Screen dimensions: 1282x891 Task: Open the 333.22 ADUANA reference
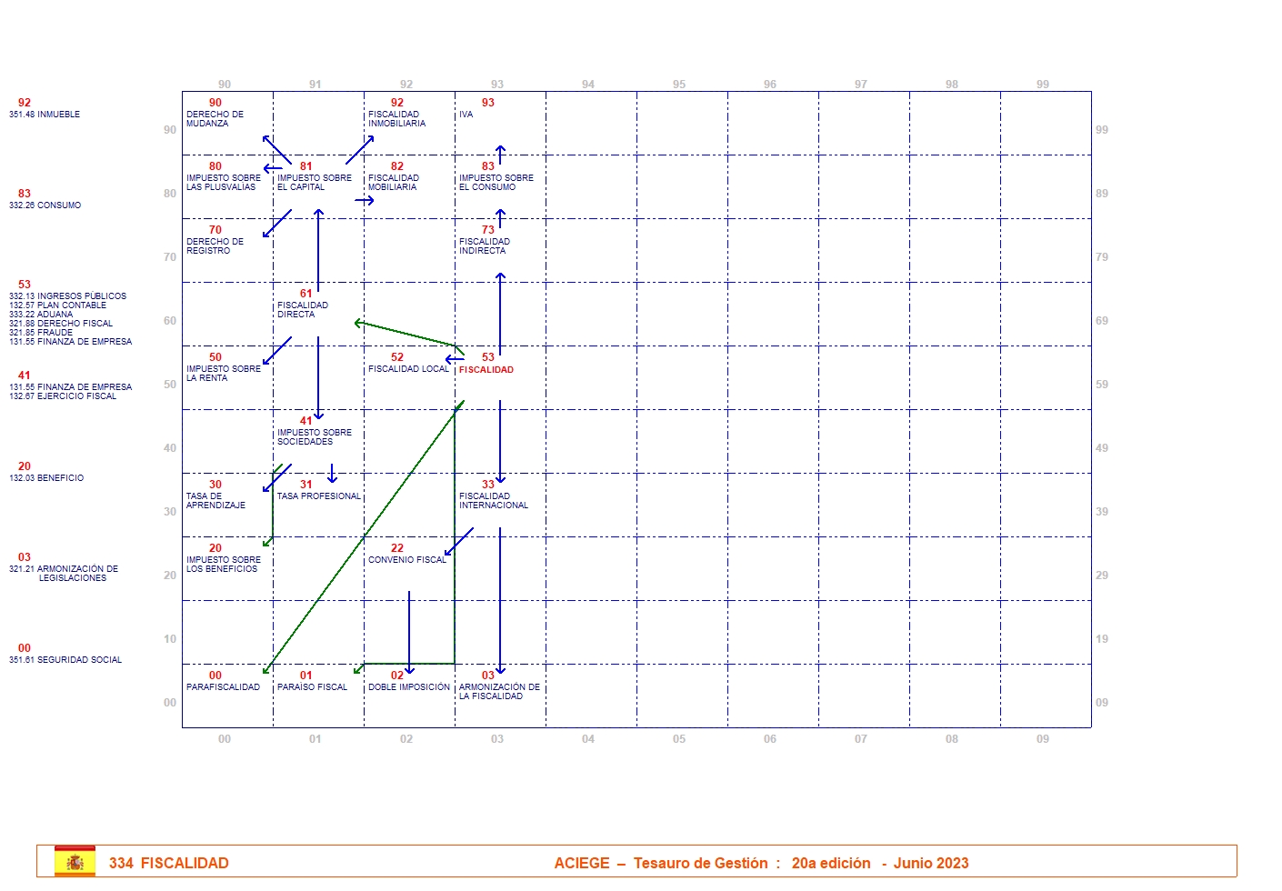click(41, 315)
